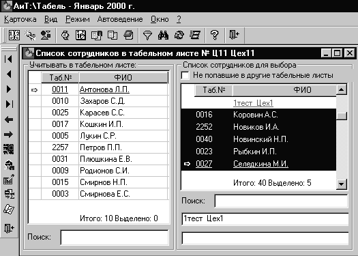The height and width of the screenshot is (256, 358).
Task: Click the question mark help icon
Action: pos(215,35)
